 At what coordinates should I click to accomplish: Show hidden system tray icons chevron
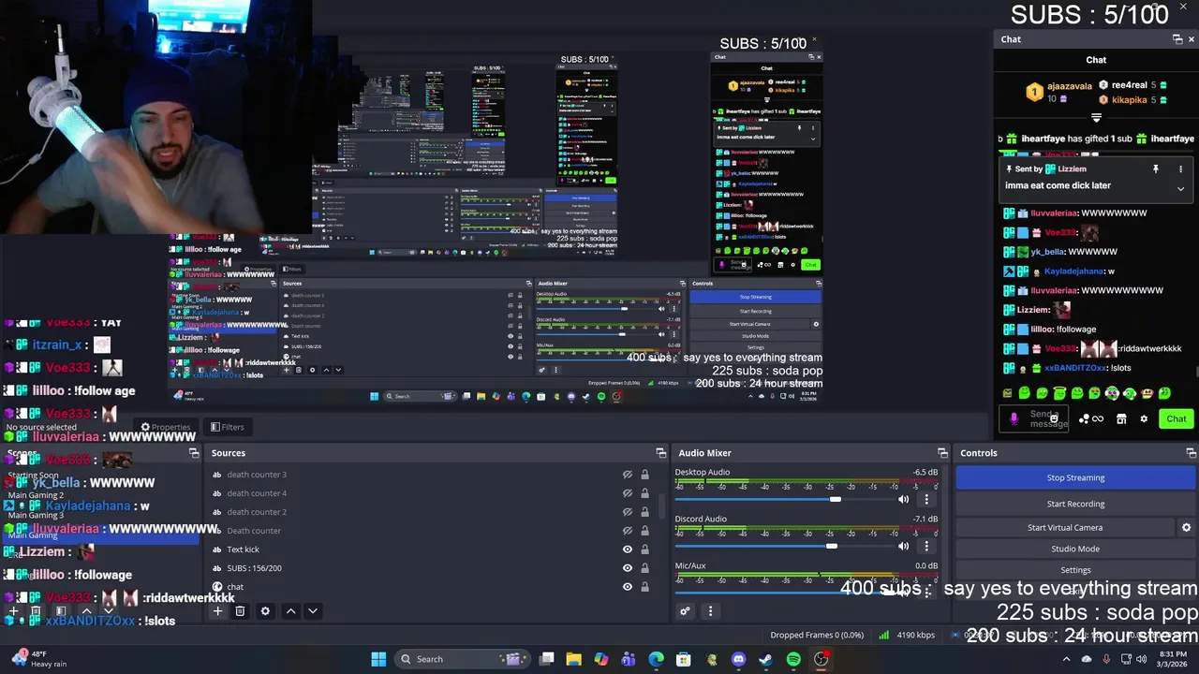pos(1066,659)
